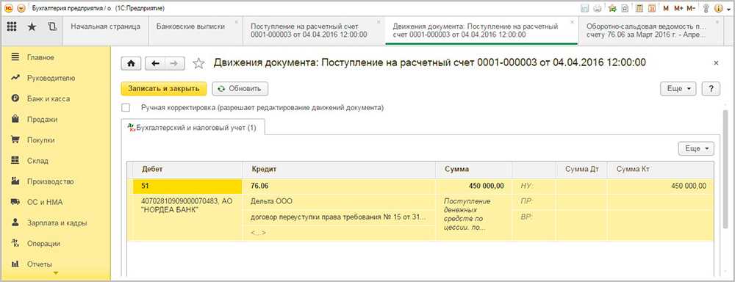Viewport: 735px width, 282px height.
Task: Click the M- memory subtract button
Action: (692, 8)
